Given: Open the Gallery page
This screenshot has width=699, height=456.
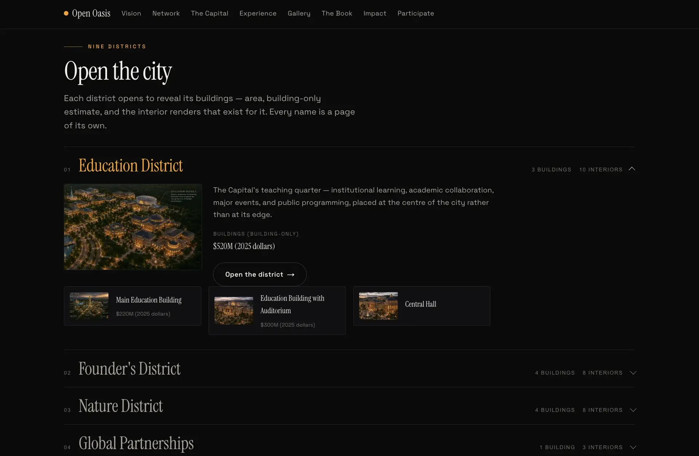Looking at the screenshot, I should 299,13.
